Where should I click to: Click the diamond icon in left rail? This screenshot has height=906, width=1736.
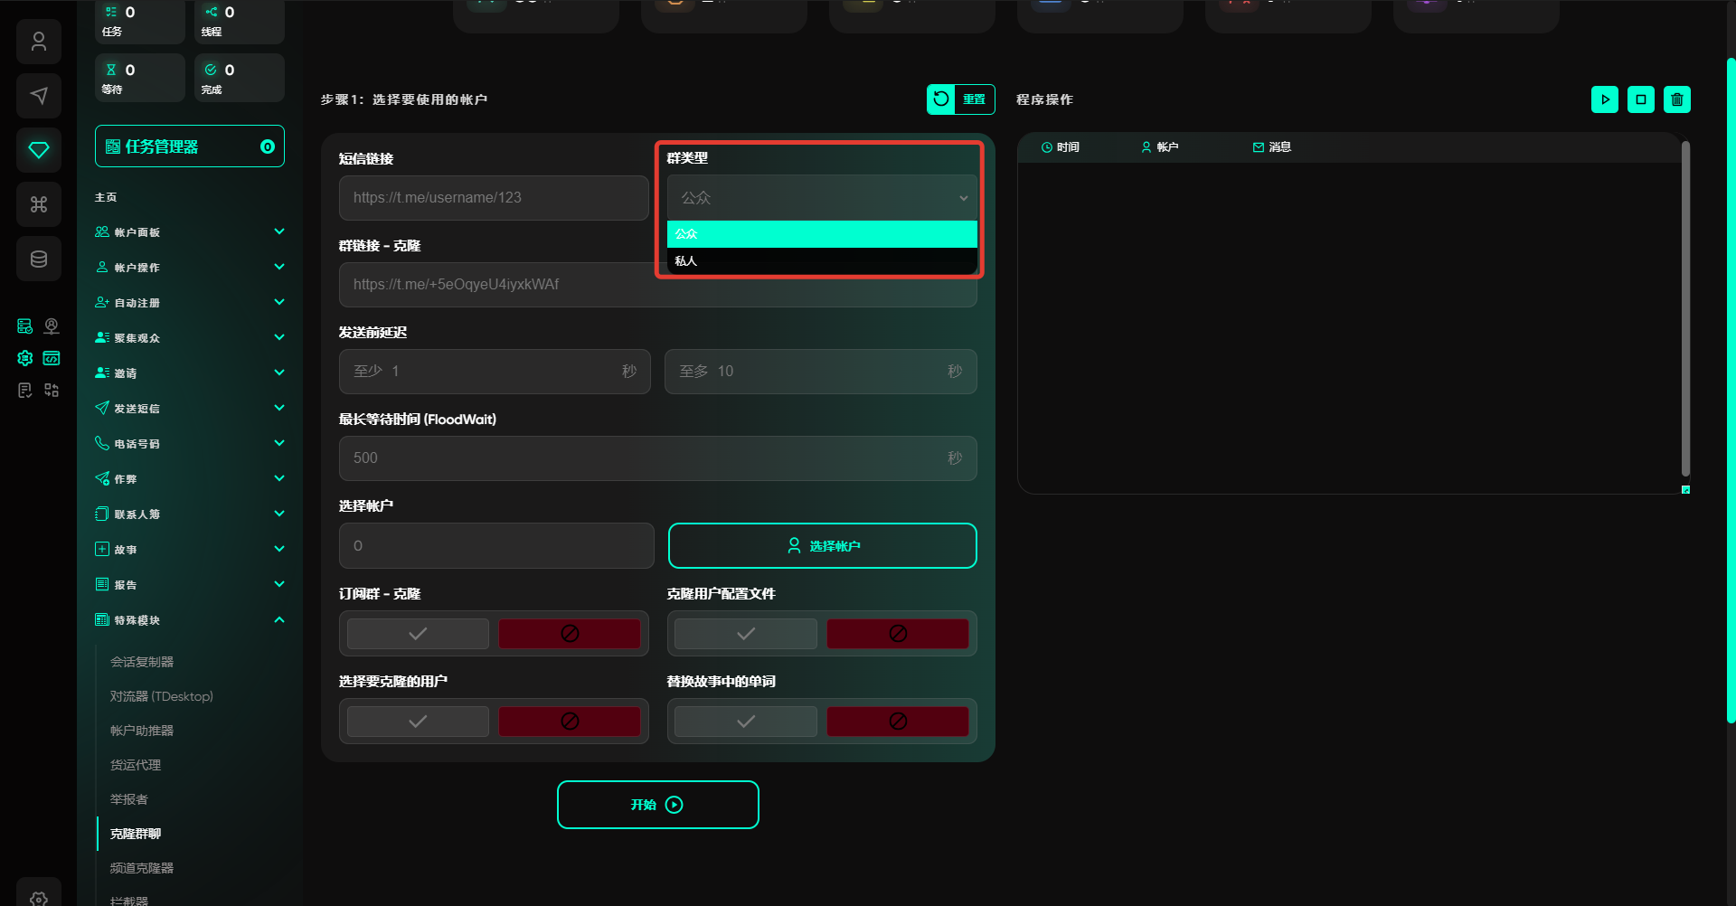[x=39, y=150]
